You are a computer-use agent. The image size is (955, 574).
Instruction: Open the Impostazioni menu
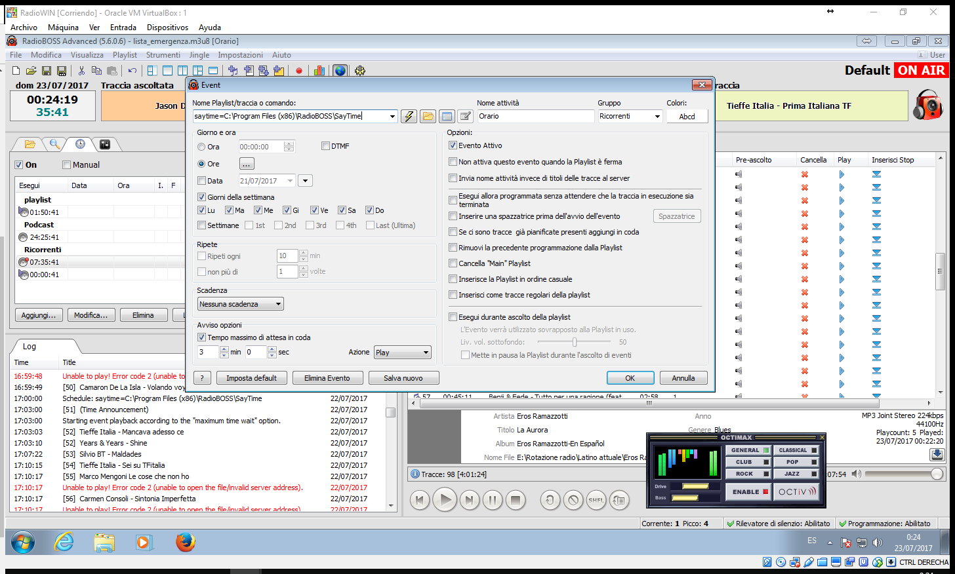pyautogui.click(x=240, y=55)
